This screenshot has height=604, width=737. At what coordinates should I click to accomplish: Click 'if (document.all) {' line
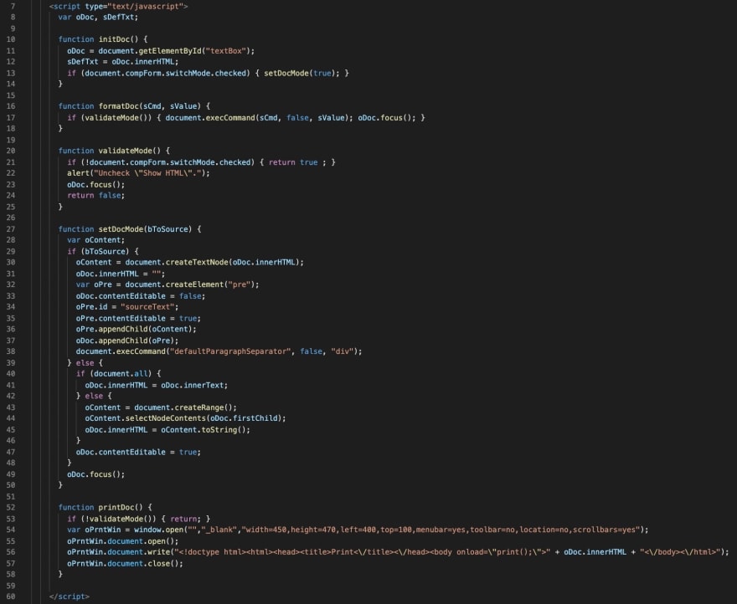(x=118, y=374)
